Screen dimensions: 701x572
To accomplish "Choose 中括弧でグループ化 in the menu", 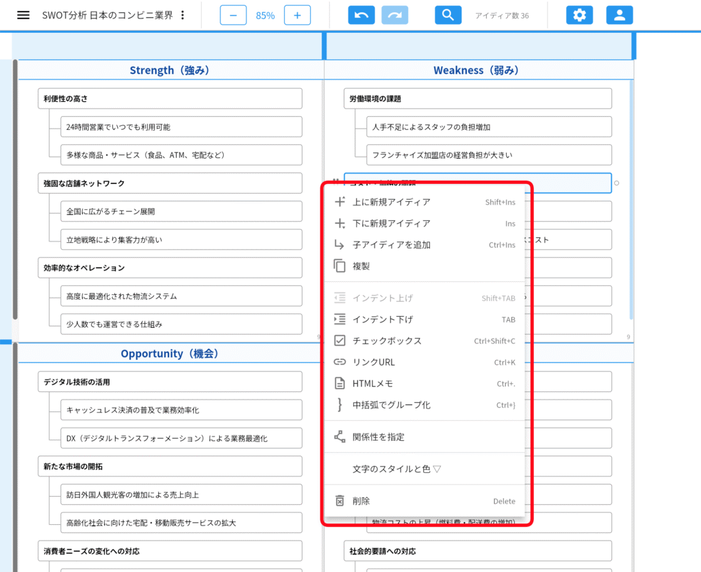I will pyautogui.click(x=391, y=405).
